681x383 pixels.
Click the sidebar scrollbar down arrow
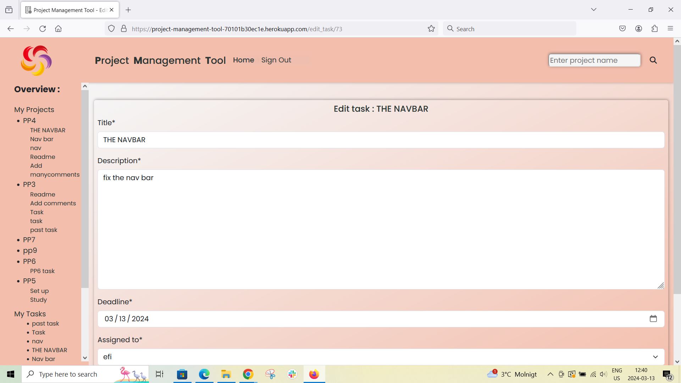coord(85,358)
